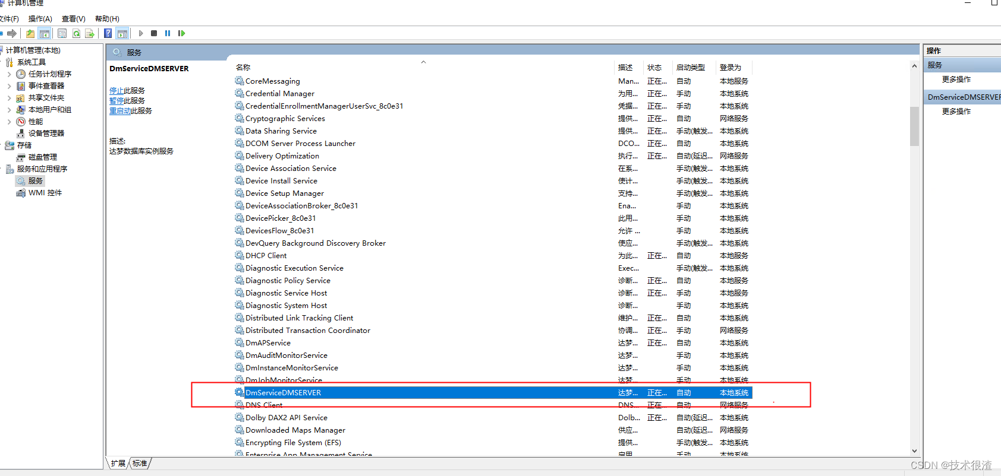The image size is (1001, 476).
Task: Open the 查看(V) menu
Action: pyautogui.click(x=74, y=19)
